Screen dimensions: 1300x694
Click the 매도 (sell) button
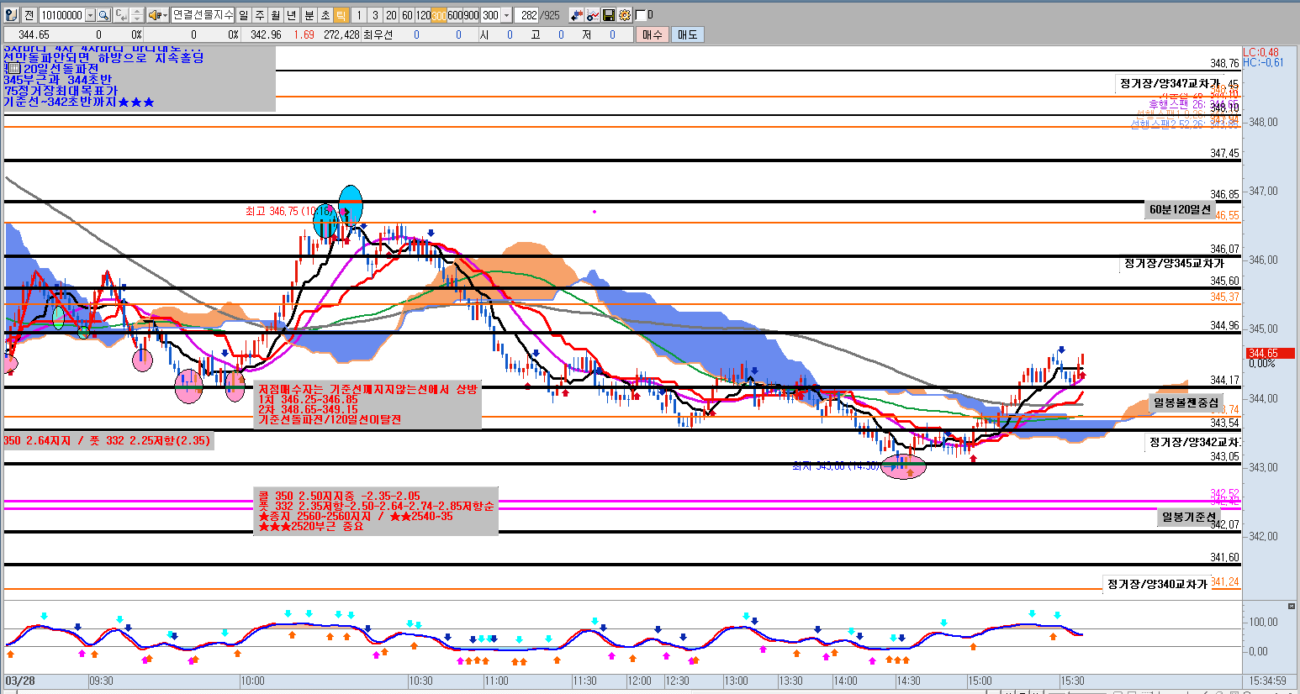tap(687, 34)
